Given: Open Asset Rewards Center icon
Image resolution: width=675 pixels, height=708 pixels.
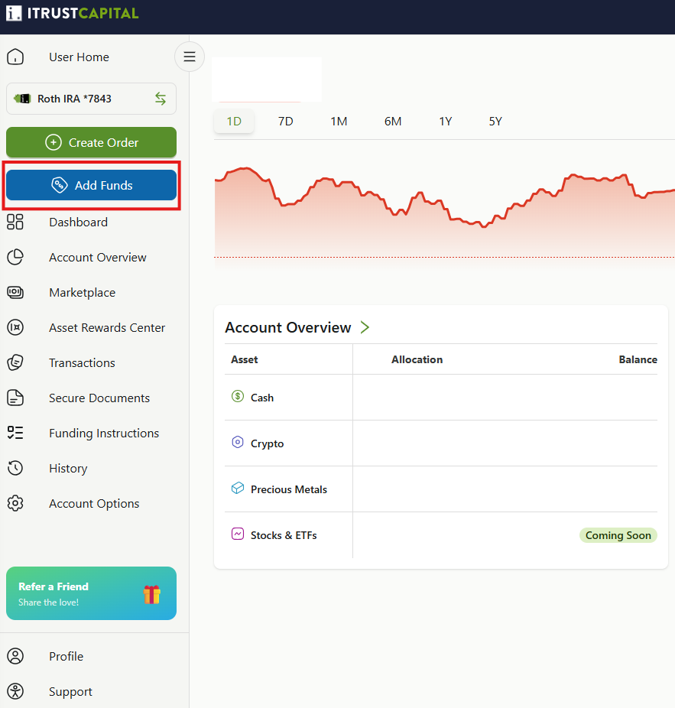Looking at the screenshot, I should tap(15, 327).
